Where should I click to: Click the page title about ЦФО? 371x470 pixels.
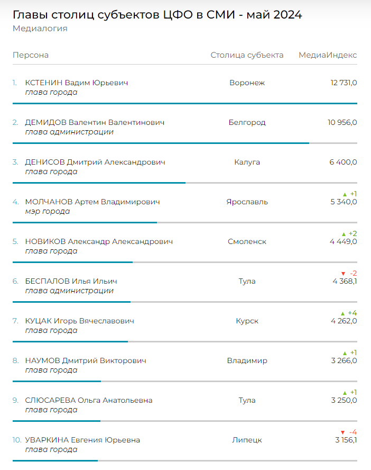tap(157, 15)
